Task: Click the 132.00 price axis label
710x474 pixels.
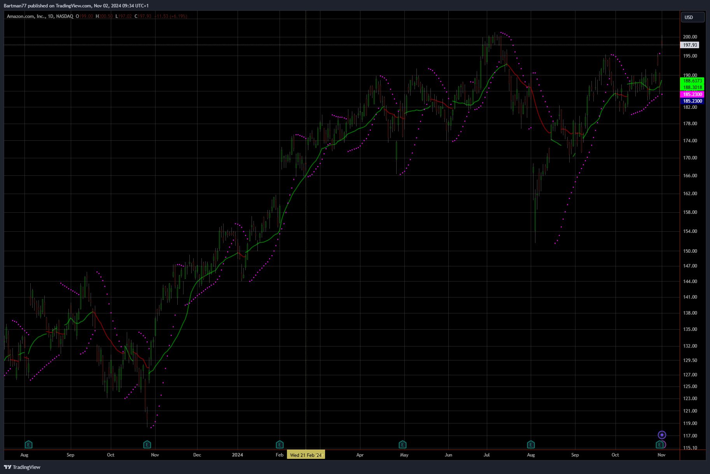Action: point(690,346)
